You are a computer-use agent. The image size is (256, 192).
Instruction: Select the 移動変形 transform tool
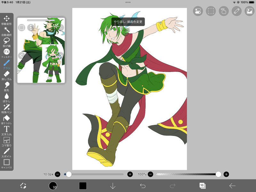(6, 20)
